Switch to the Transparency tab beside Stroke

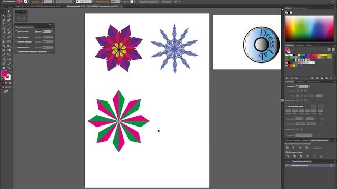pos(313,82)
